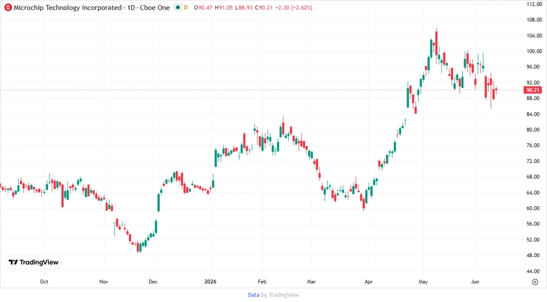Click the Microchip Technology red logo icon

[8, 7]
